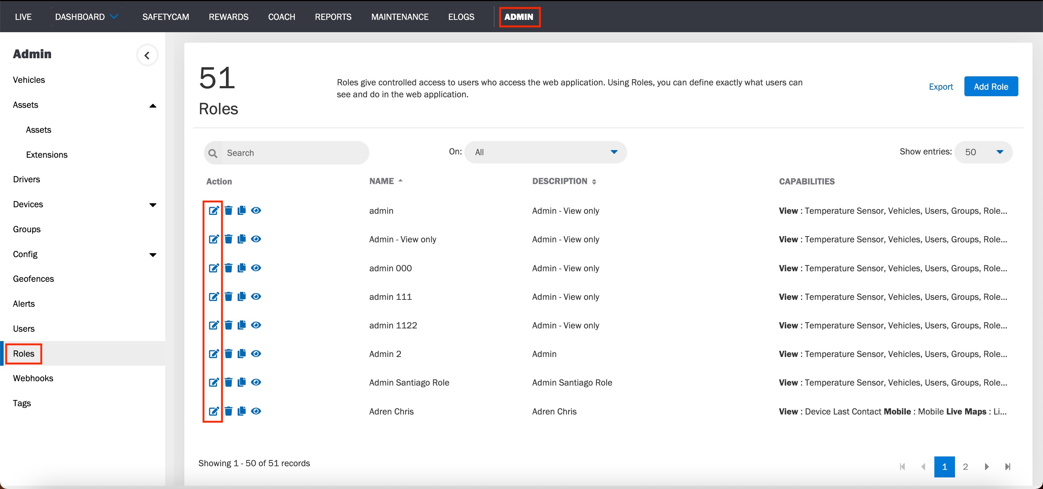Click the Export link

(x=941, y=86)
